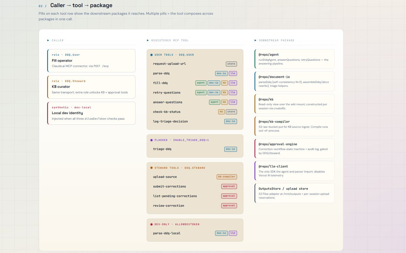Click the kb pill on fill-ddq row
Image resolution: width=406 pixels, height=253 pixels.
[224, 83]
